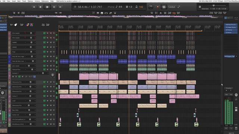
Task: Go to the start of the project
Action: pos(34,7)
